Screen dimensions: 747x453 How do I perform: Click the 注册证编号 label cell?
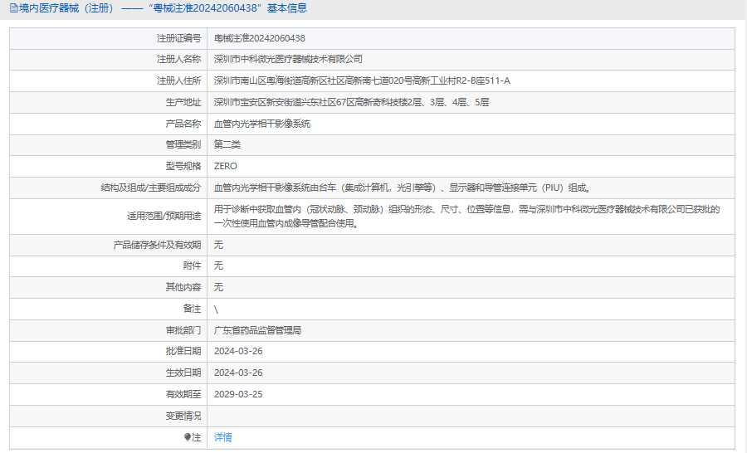(x=109, y=38)
